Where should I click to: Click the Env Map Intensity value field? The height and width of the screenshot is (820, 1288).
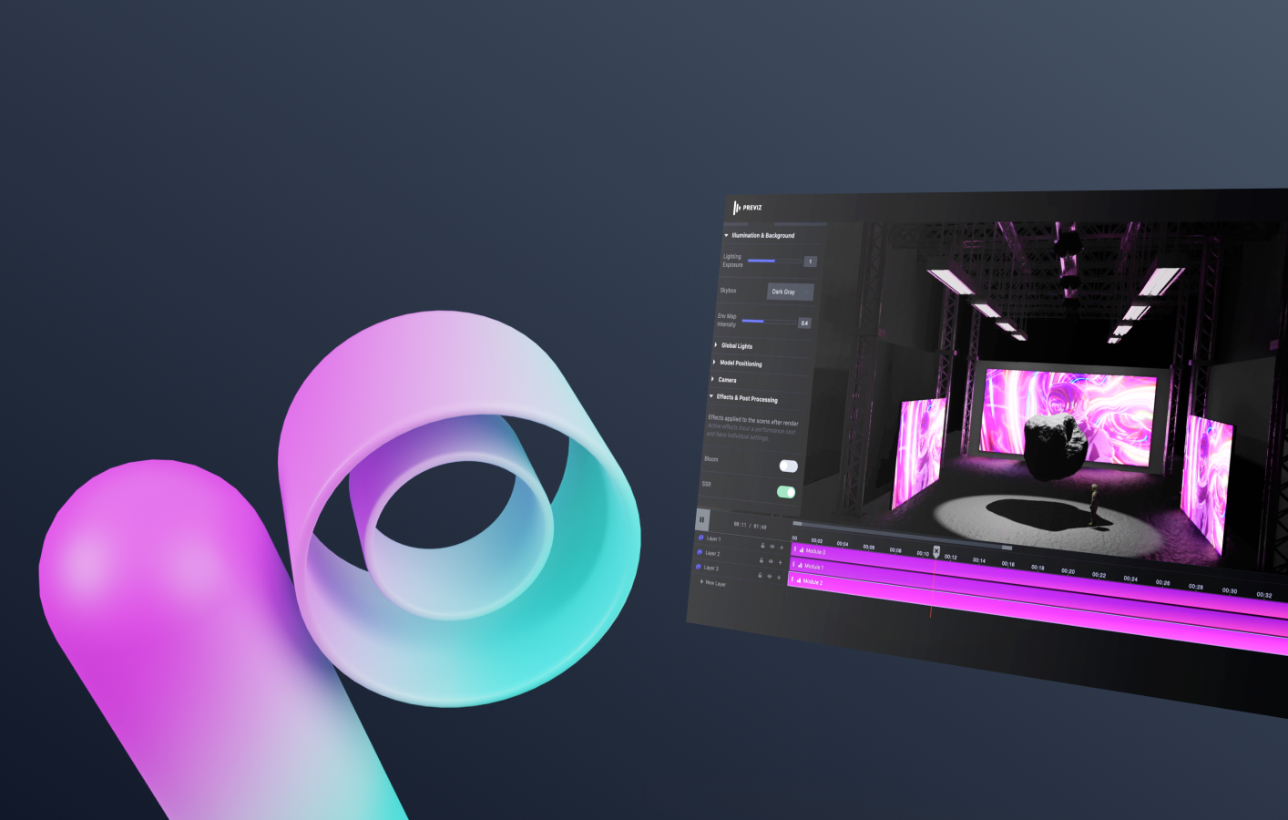pos(804,323)
